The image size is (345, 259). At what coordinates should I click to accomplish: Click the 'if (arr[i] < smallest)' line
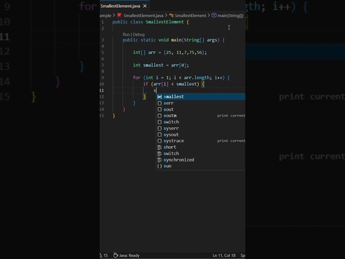point(174,84)
